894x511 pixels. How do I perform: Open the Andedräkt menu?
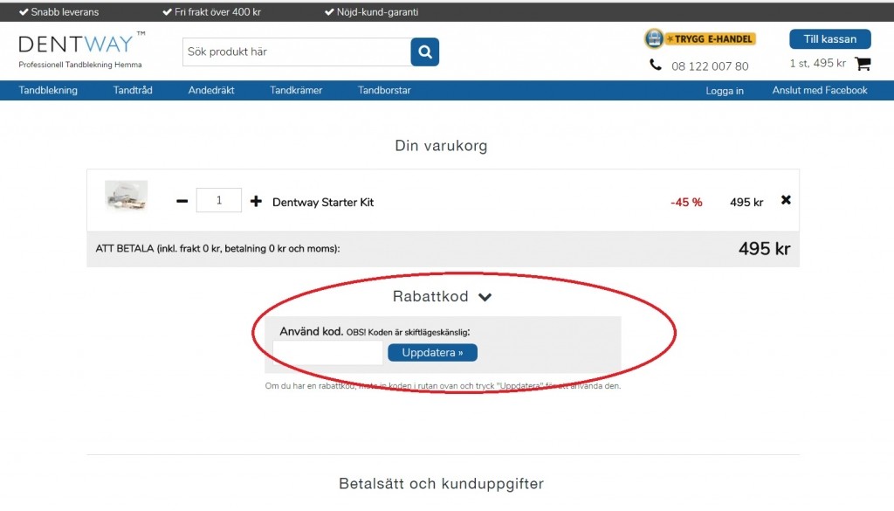(x=211, y=90)
